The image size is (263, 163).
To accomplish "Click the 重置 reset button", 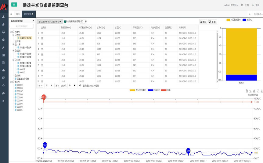I will (212, 22).
